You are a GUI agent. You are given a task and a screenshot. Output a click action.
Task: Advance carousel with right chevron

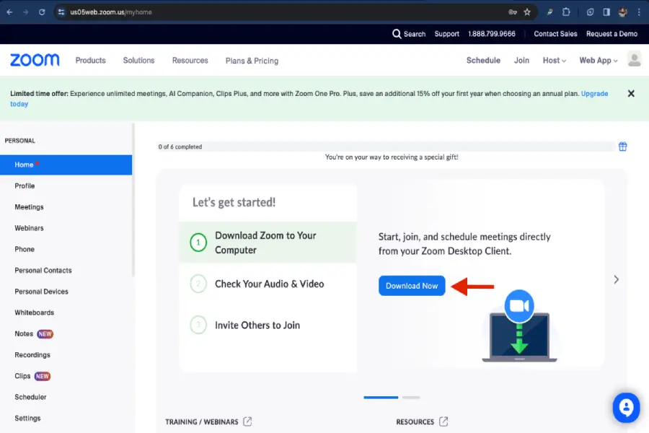click(617, 280)
